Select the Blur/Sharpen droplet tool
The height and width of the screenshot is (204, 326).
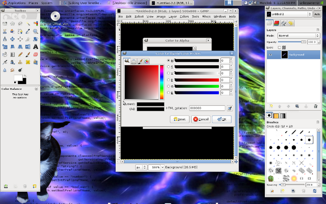coord(5,70)
